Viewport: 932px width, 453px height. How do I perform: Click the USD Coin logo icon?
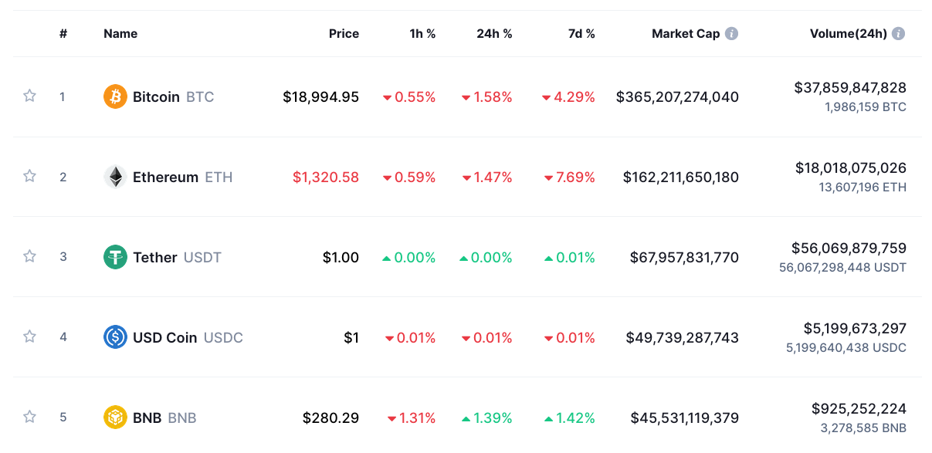click(x=115, y=337)
